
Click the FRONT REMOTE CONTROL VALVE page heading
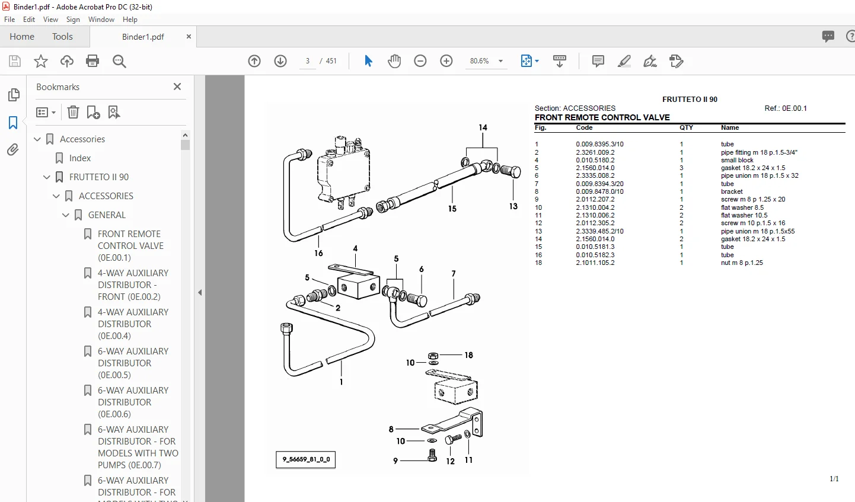click(602, 117)
